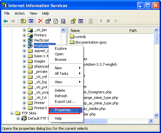Open the Help menu in menu bar
Image resolution: width=161 pixels, height=133 pixels.
(x=46, y=13)
